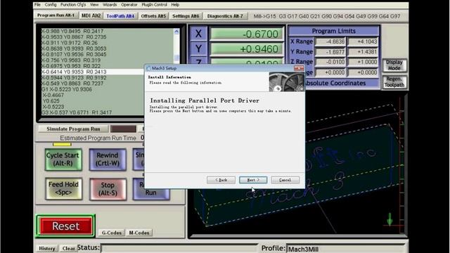
Task: Click Y Range minimum value -1.6977
Action: pyautogui.click(x=330, y=52)
